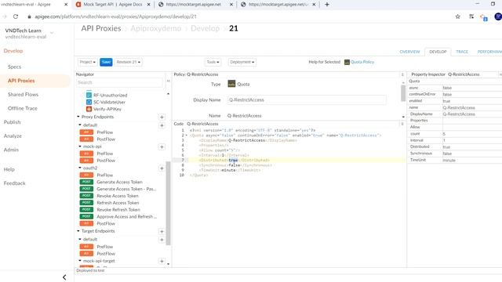The width and height of the screenshot is (502, 282).
Task: Add new target endpoint with plus icon
Action: pos(162,232)
